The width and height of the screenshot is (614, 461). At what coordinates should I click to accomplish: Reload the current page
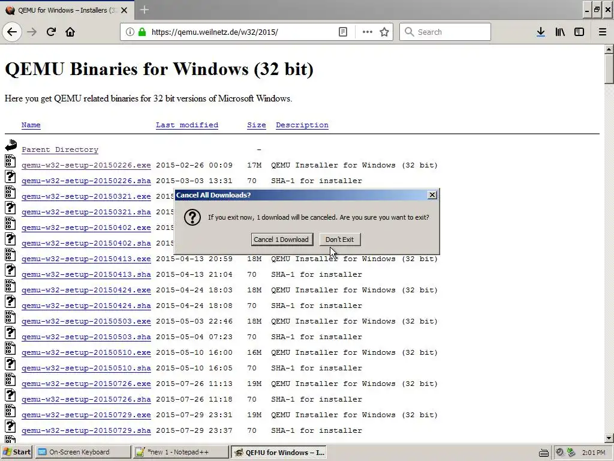[x=51, y=32]
